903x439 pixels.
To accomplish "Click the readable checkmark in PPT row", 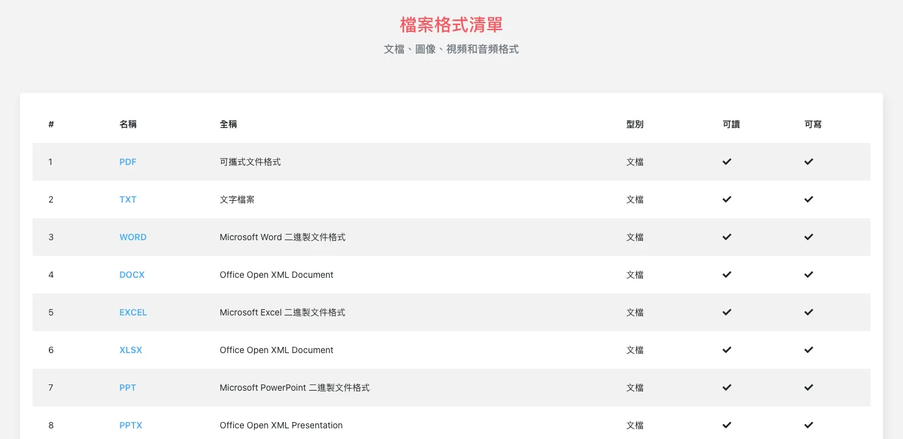I will tap(727, 388).
